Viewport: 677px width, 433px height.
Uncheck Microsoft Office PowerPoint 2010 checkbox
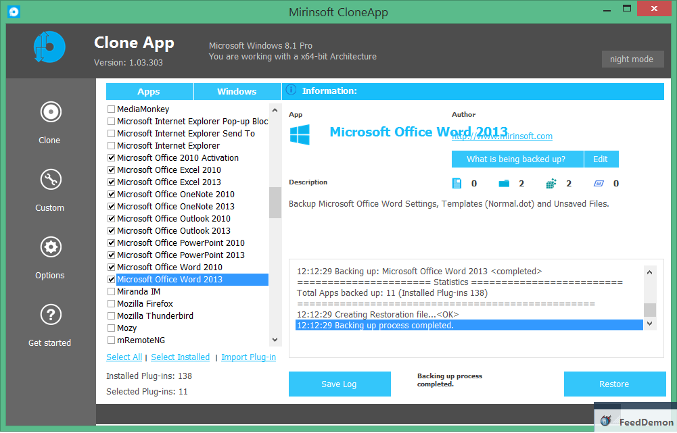point(112,243)
